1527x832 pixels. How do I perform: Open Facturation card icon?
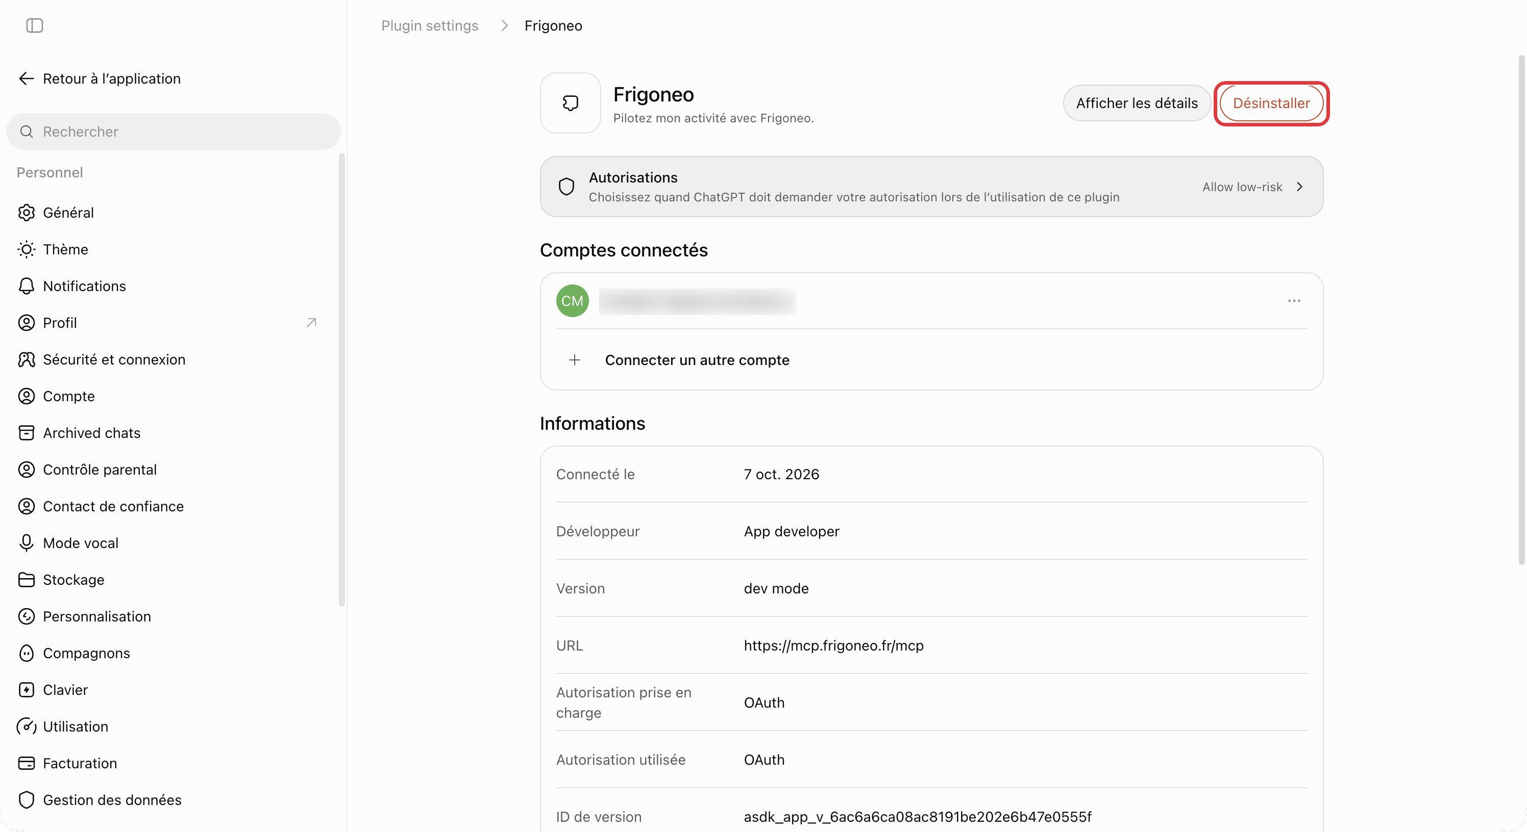pos(26,763)
